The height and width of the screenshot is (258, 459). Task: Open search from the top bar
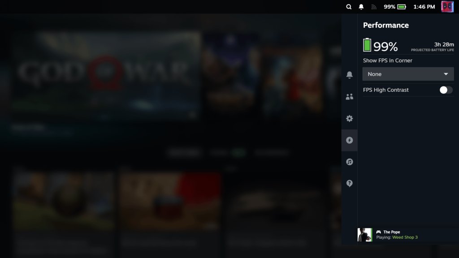point(349,7)
